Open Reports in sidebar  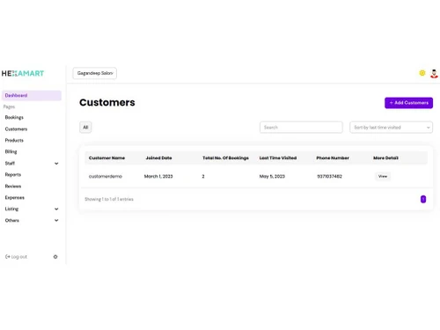coord(13,174)
